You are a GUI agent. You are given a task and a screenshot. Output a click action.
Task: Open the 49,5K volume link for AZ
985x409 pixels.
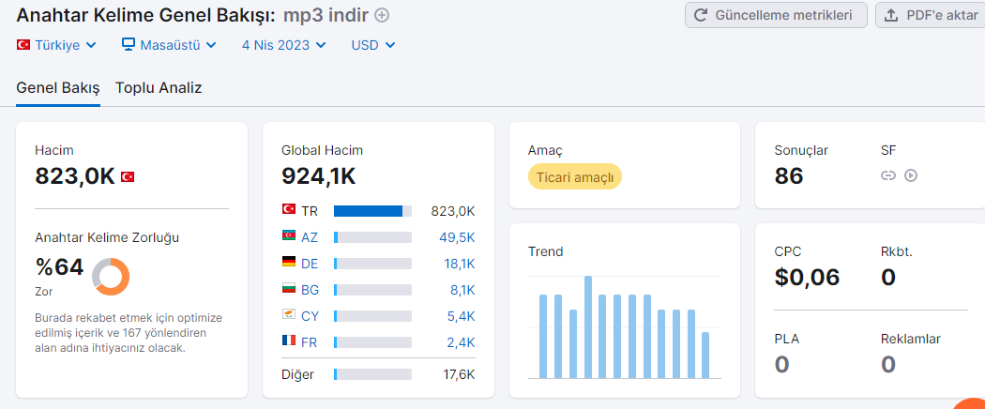click(461, 236)
